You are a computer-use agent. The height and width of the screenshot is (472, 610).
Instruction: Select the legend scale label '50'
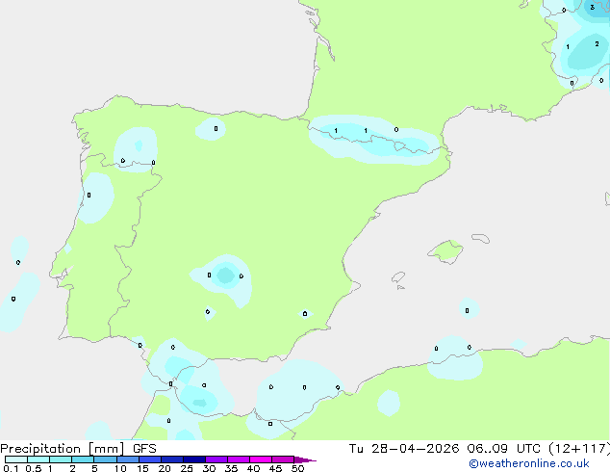(x=297, y=468)
